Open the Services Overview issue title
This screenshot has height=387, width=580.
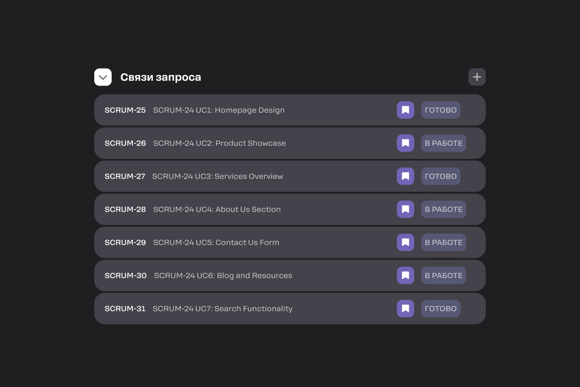[x=217, y=176]
